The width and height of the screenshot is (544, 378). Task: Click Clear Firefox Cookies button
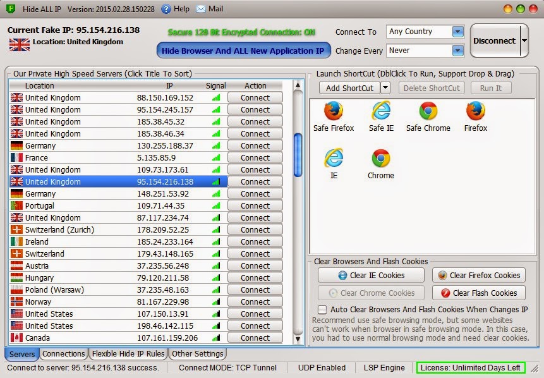479,275
